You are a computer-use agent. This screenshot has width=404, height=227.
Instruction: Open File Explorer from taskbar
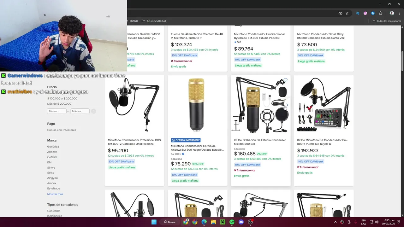pos(213,222)
